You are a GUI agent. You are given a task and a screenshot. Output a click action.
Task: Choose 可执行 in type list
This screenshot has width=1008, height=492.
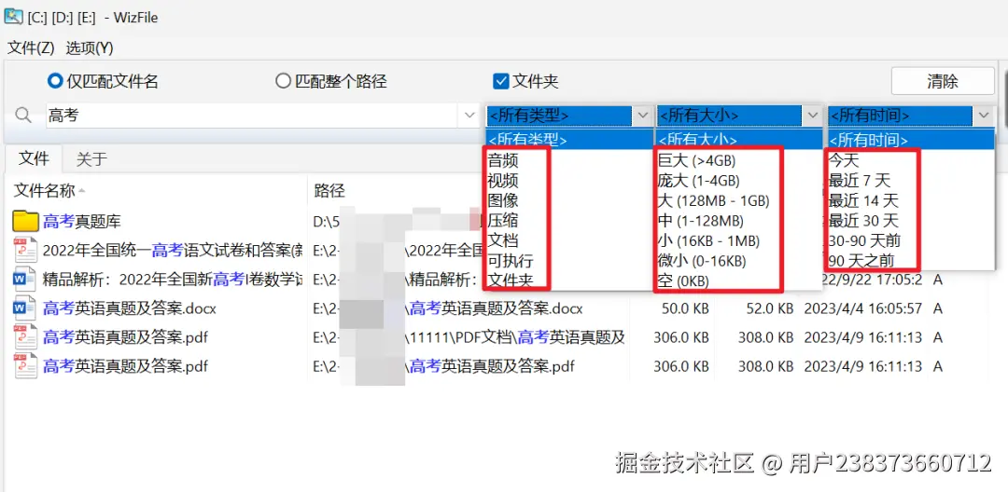511,260
